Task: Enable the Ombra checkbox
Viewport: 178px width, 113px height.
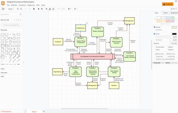Action: (167, 47)
